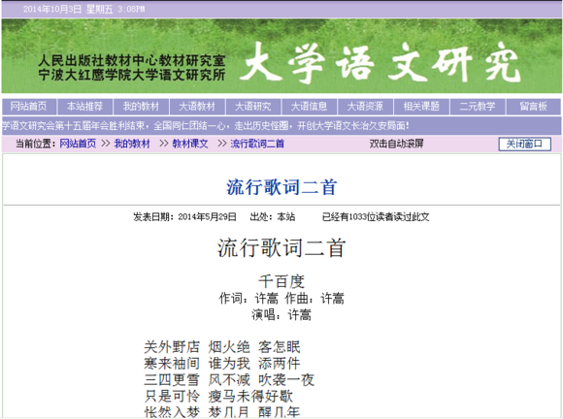The image size is (563, 419).
Task: Click the 出处: 本站 text
Action: click(x=273, y=216)
